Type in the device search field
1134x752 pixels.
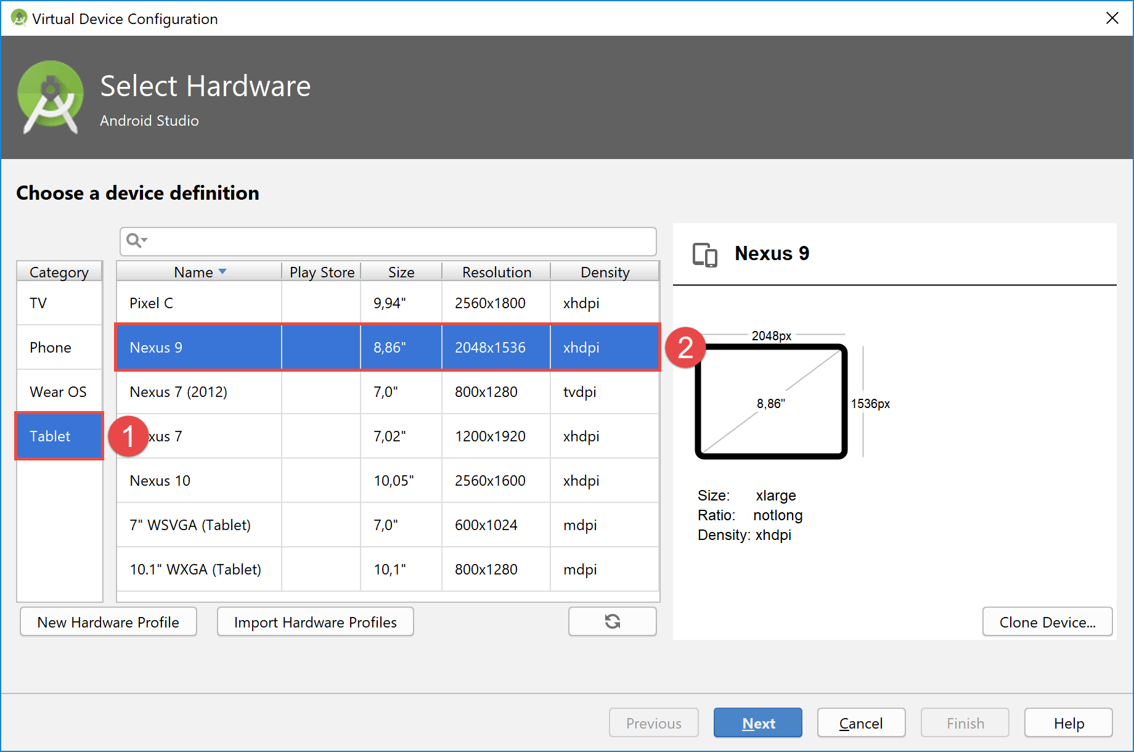pyautogui.click(x=388, y=241)
